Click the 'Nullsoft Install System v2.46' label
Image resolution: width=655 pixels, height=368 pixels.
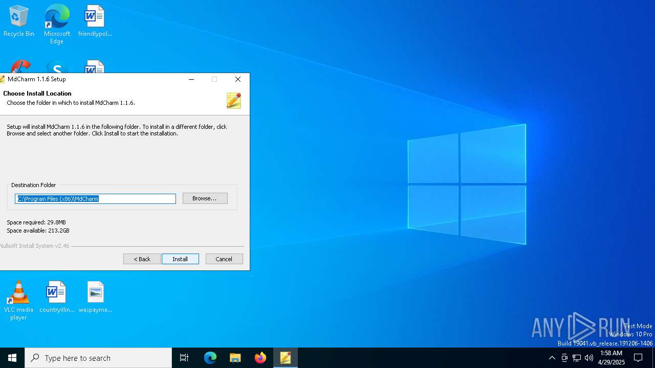(x=34, y=246)
